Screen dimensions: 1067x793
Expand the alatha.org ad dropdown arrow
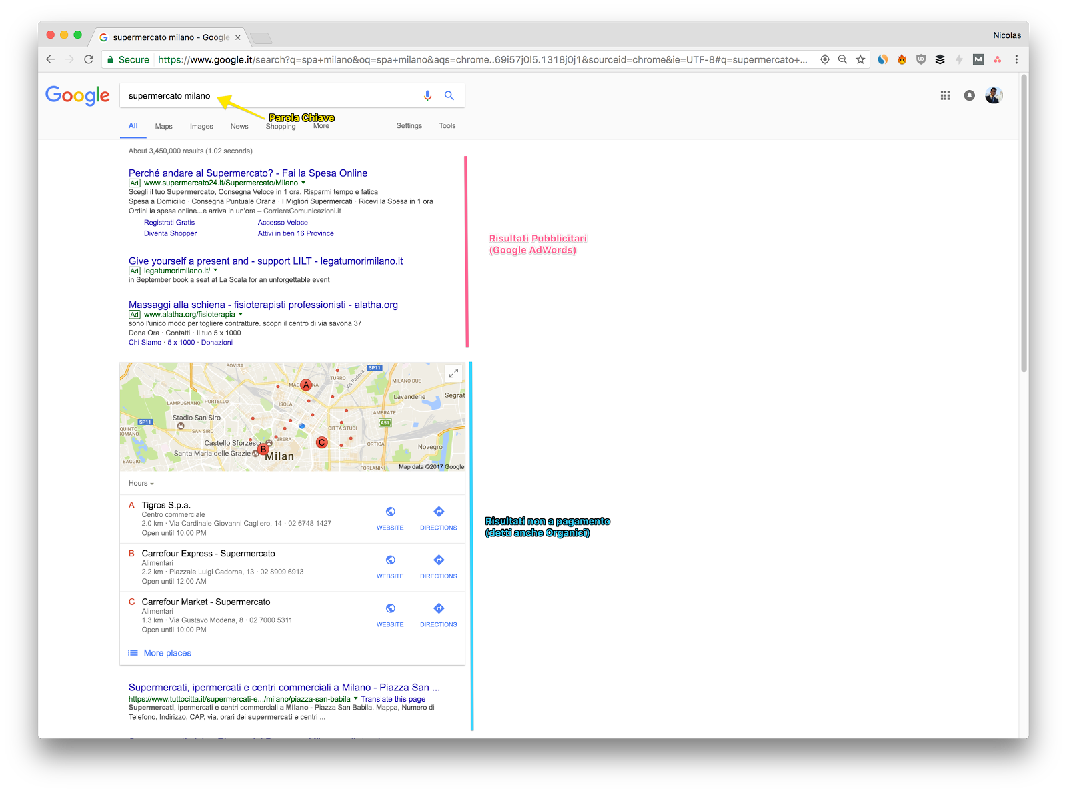click(241, 315)
